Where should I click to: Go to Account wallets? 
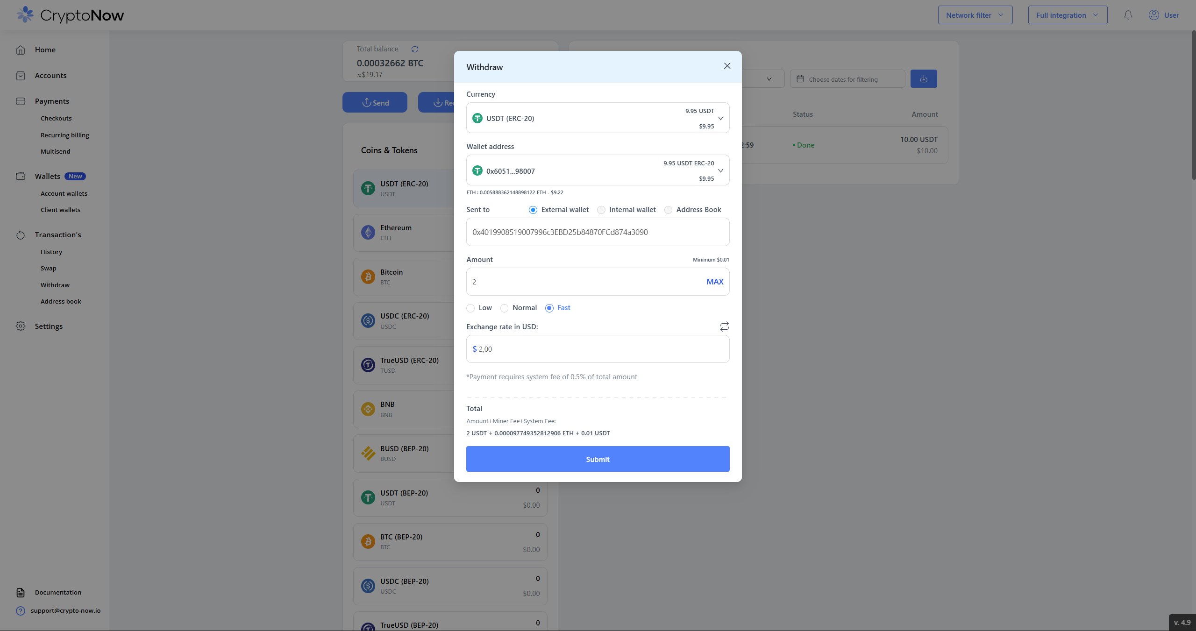coord(64,193)
